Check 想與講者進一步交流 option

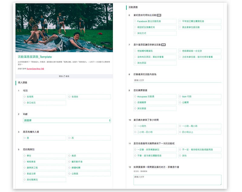pos(200,51)
